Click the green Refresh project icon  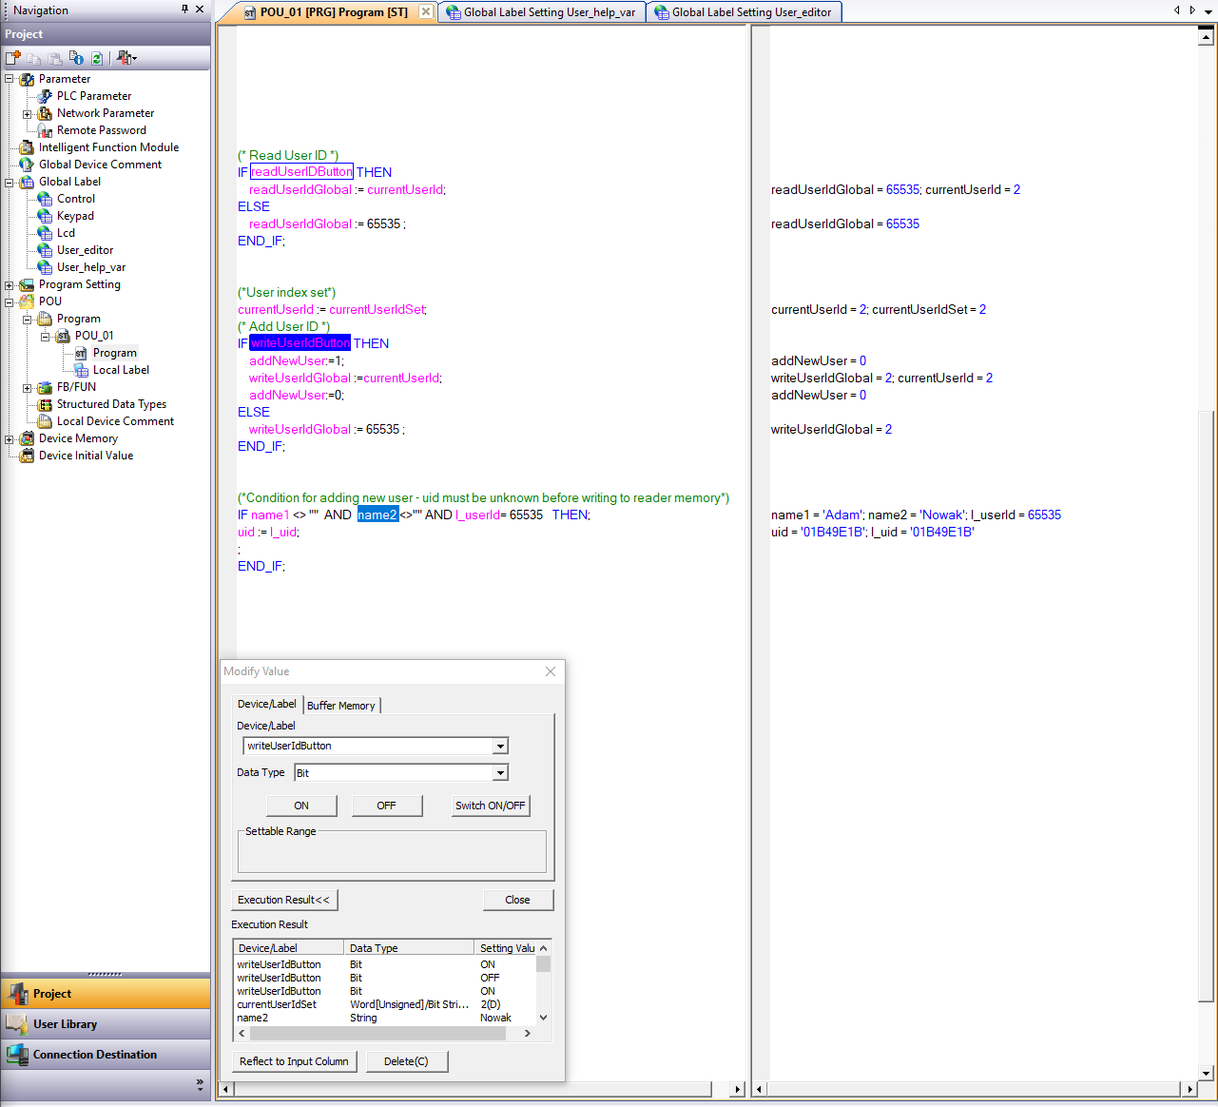click(x=97, y=58)
